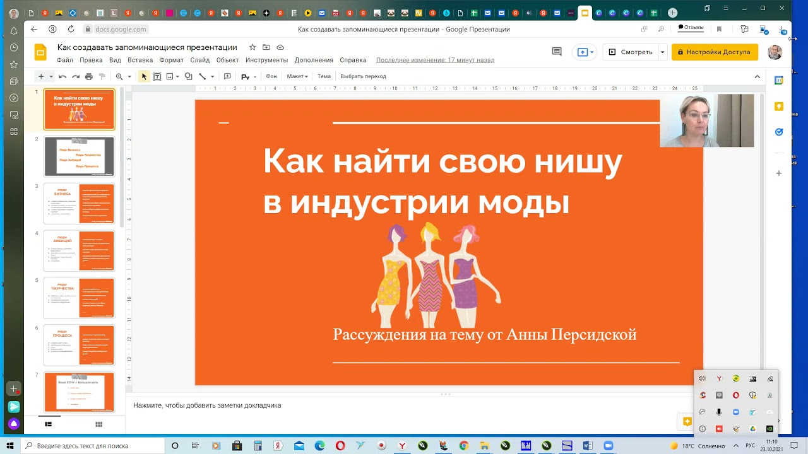
Task: Select the shape tool
Action: pos(188,76)
